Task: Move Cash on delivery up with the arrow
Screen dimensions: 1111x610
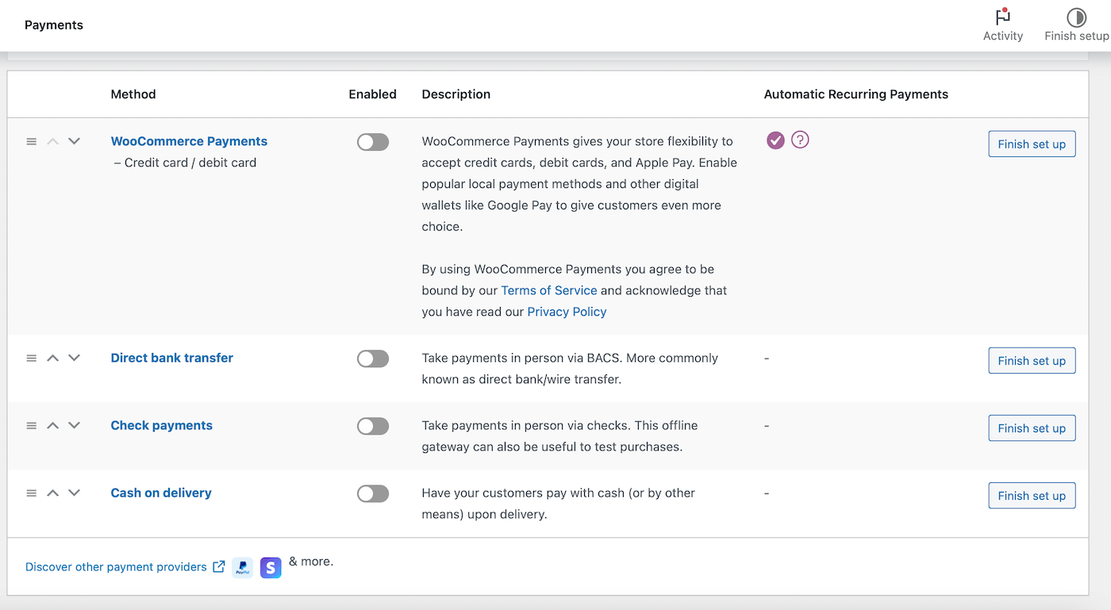Action: click(52, 493)
